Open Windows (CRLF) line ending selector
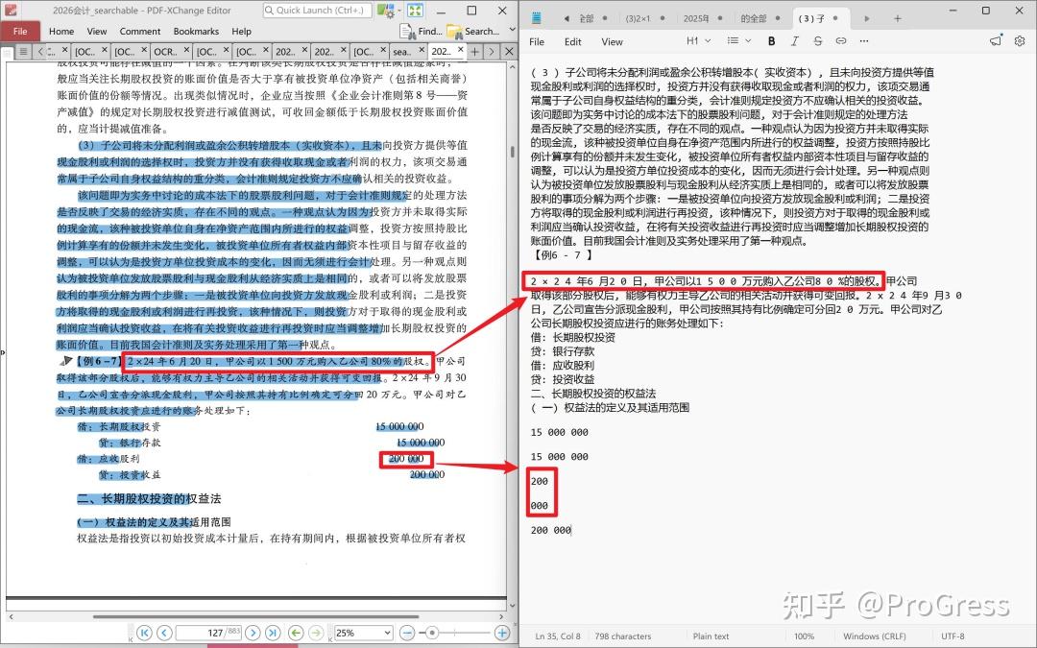This screenshot has width=1037, height=648. click(875, 636)
